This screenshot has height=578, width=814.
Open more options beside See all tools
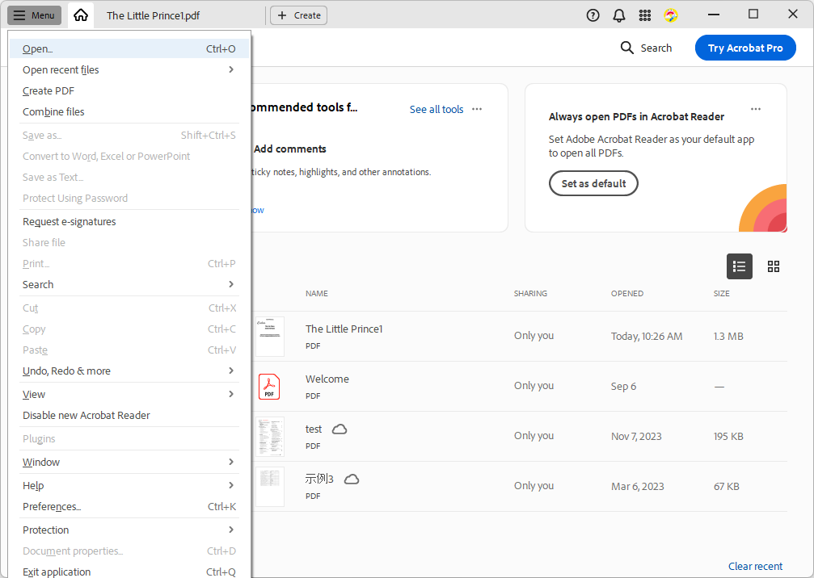pyautogui.click(x=477, y=109)
